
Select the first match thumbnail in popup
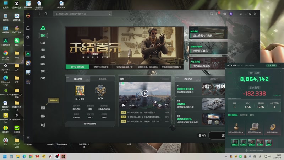click(x=235, y=143)
